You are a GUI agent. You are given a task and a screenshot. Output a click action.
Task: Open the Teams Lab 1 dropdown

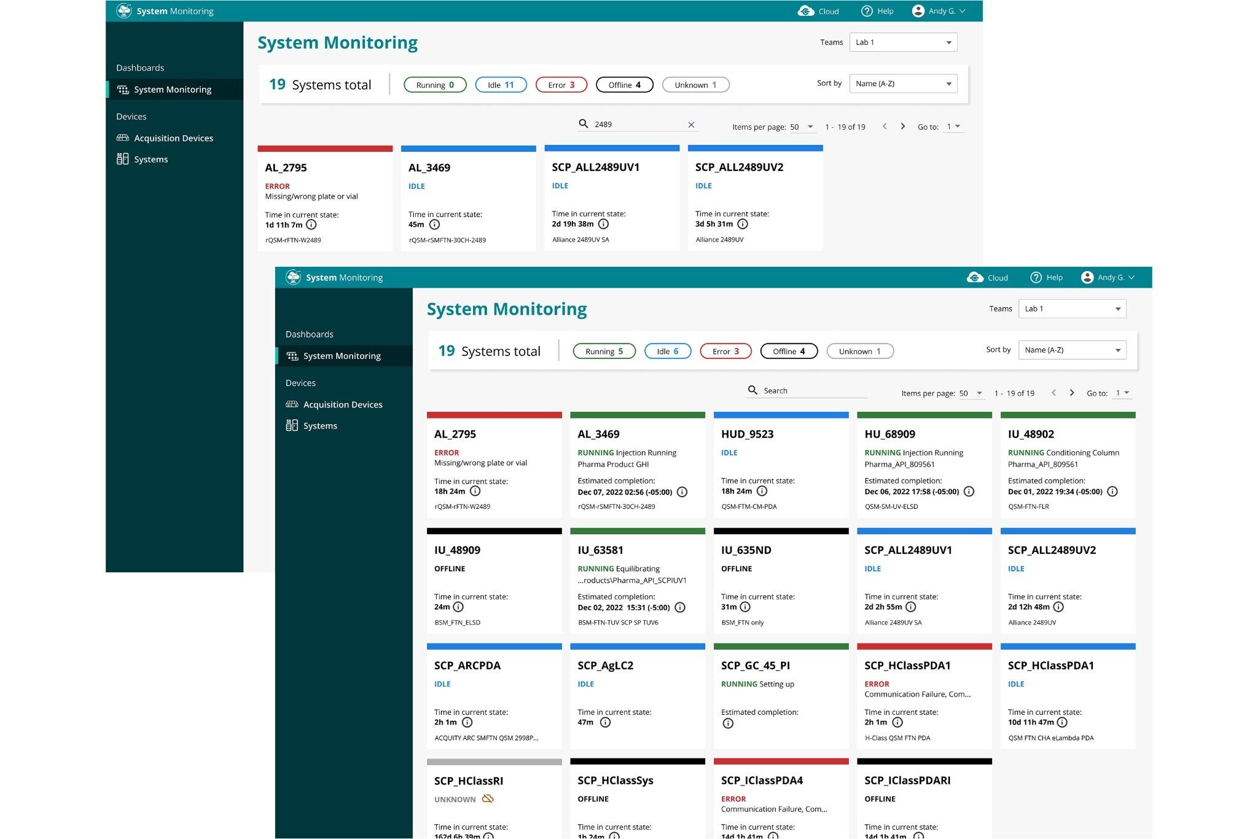click(x=1071, y=309)
